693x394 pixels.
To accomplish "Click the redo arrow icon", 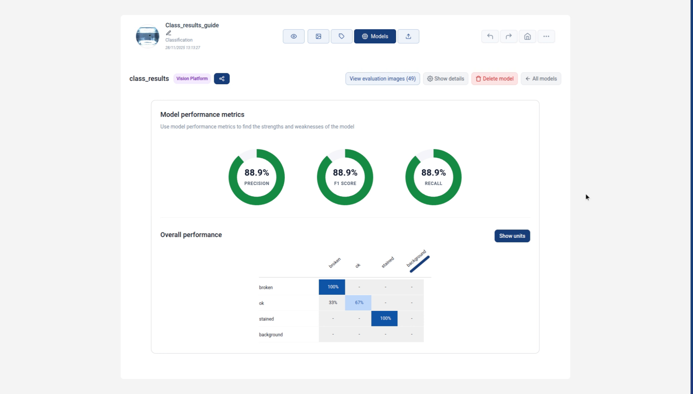I will tap(508, 36).
